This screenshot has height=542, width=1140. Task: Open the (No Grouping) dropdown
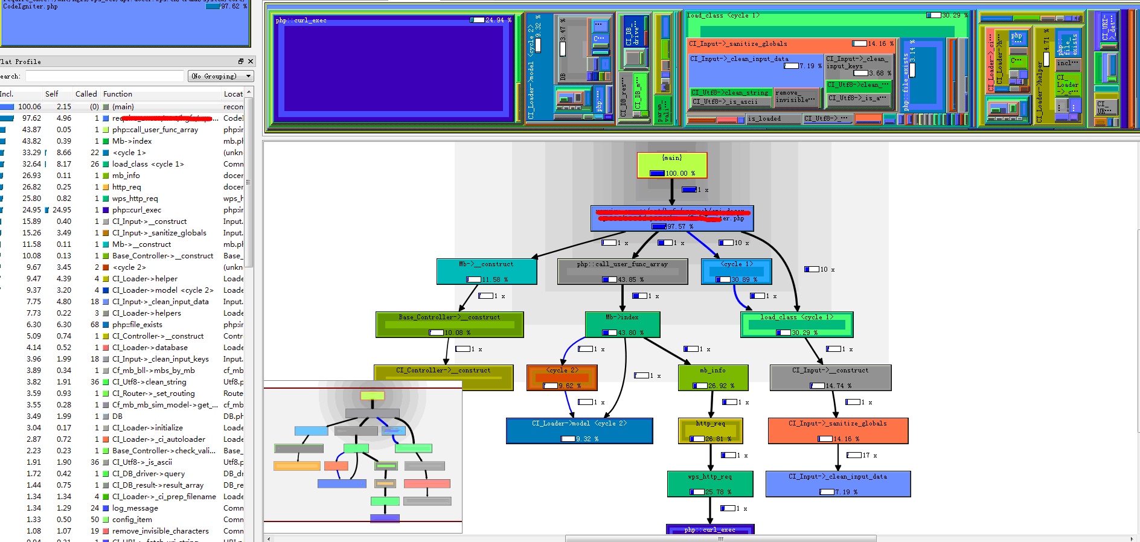221,76
